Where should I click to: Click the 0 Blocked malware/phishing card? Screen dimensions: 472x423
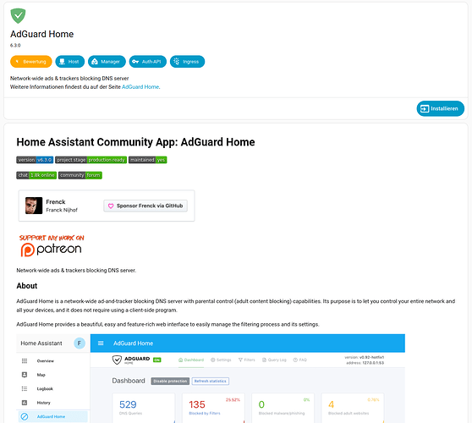point(283,408)
